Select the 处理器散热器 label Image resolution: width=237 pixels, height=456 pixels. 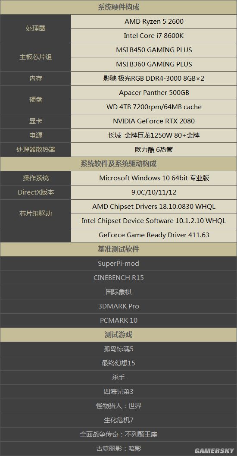35,150
